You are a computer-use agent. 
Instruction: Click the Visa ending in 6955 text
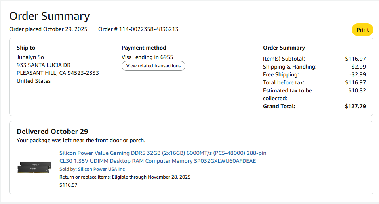[x=147, y=57]
